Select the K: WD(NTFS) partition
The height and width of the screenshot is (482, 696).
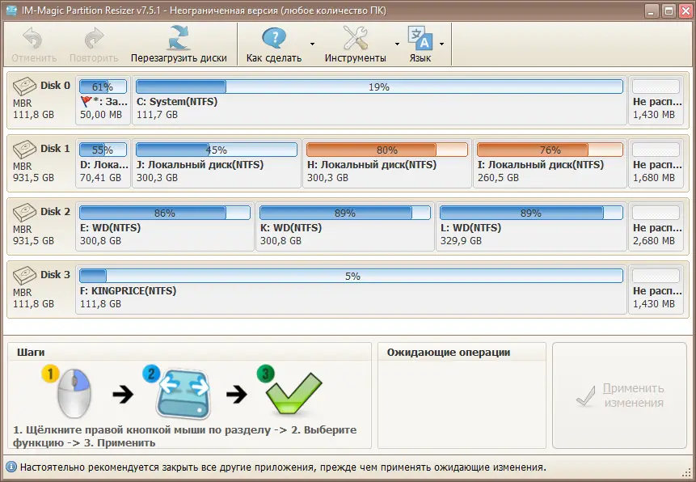(345, 226)
